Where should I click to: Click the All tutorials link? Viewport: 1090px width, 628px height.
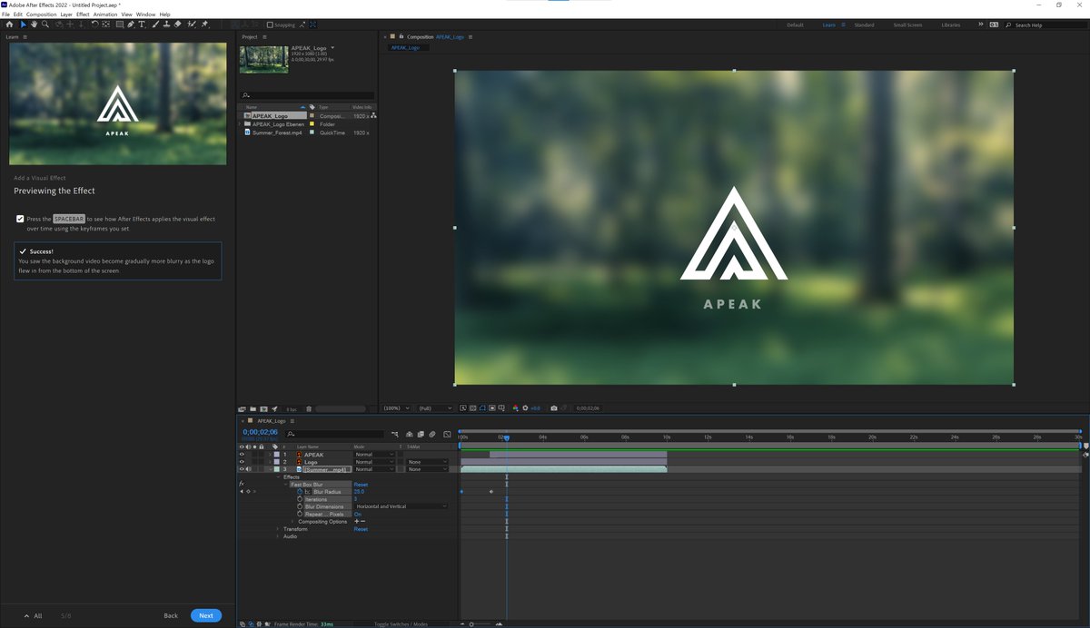pos(33,615)
